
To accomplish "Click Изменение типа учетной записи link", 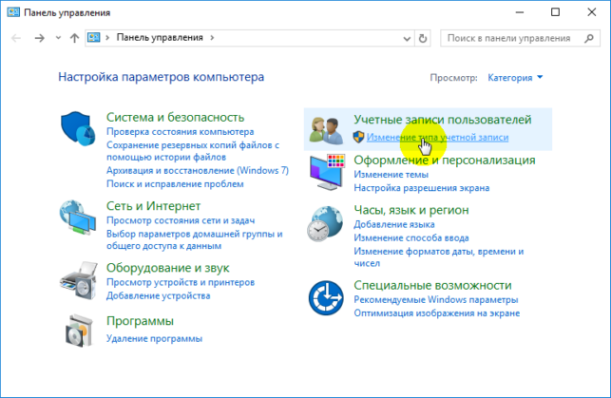I will coord(437,137).
